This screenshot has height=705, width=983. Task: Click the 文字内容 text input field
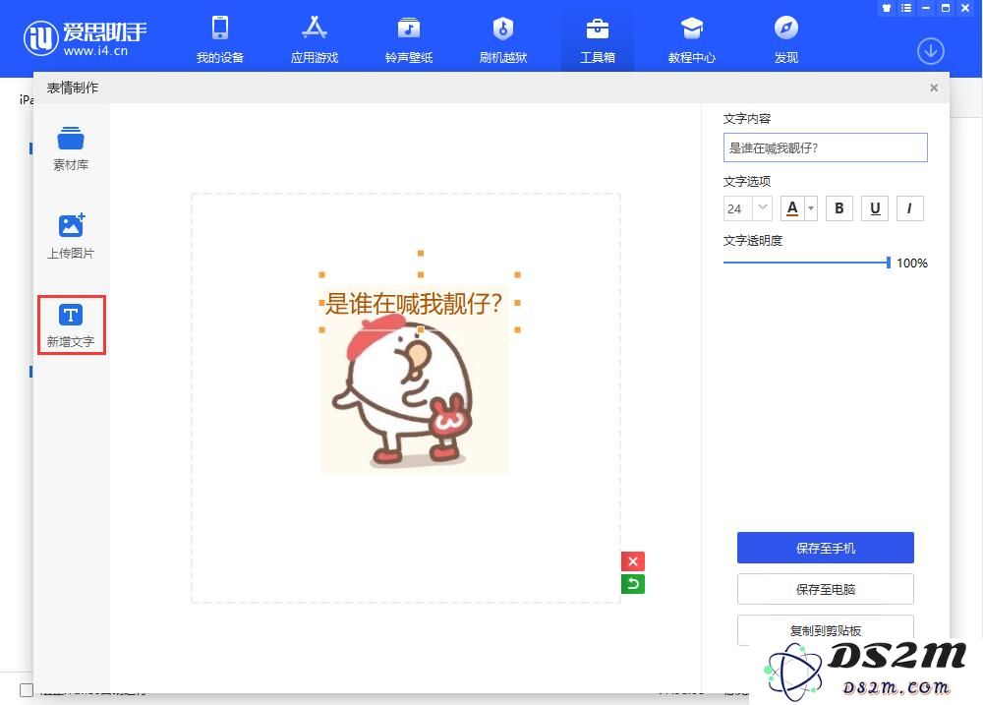825,147
